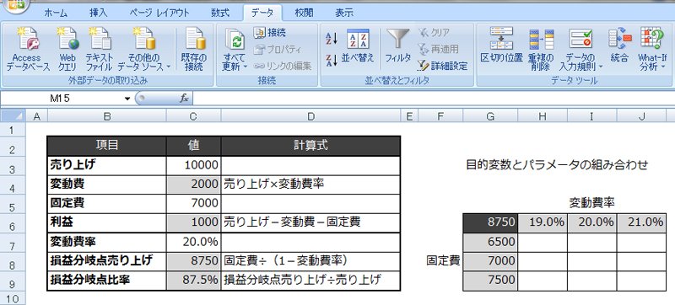Open the 統合 consolidate tool

click(x=619, y=45)
